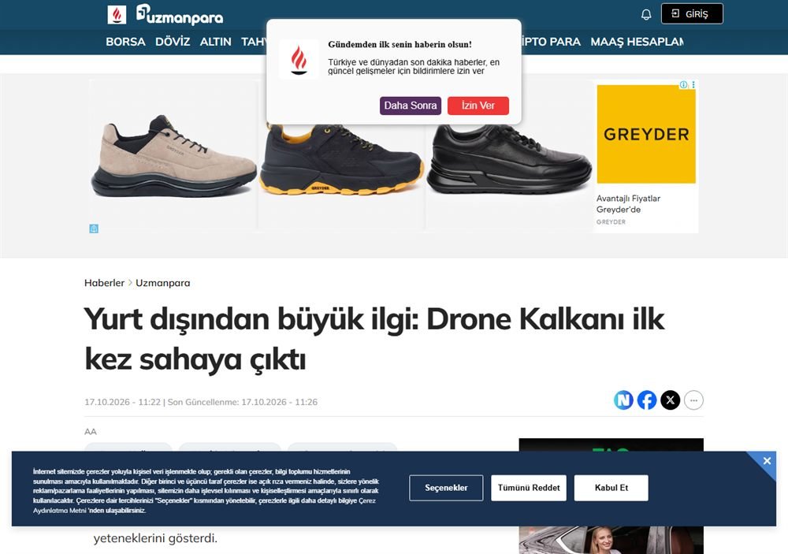Click the AdChoices icon below beige shoe
Viewport: 788px width, 554px height.
pyautogui.click(x=94, y=229)
